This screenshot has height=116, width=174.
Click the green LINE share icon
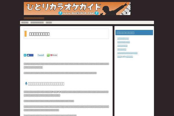pos(48,55)
